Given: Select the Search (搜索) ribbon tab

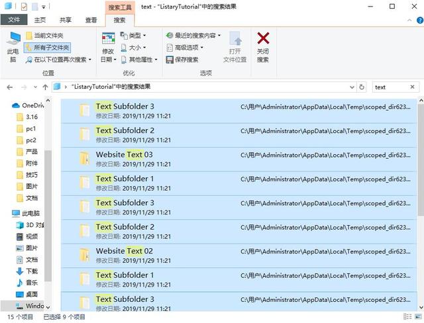Looking at the screenshot, I should coord(119,20).
